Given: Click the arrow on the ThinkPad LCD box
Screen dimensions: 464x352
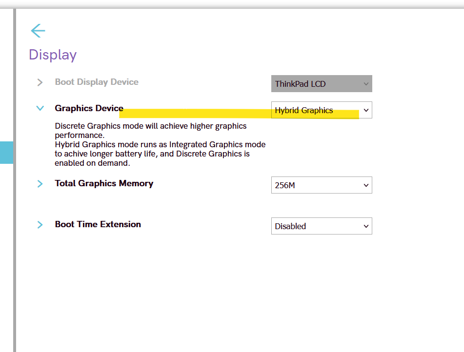Looking at the screenshot, I should pyautogui.click(x=366, y=84).
